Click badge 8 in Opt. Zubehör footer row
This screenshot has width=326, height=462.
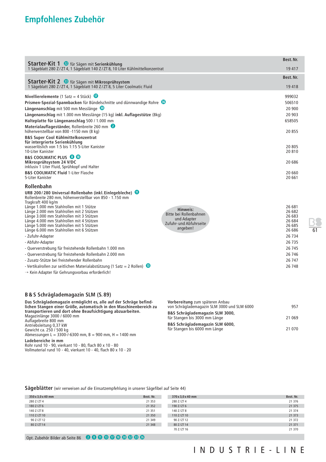click(94, 437)
